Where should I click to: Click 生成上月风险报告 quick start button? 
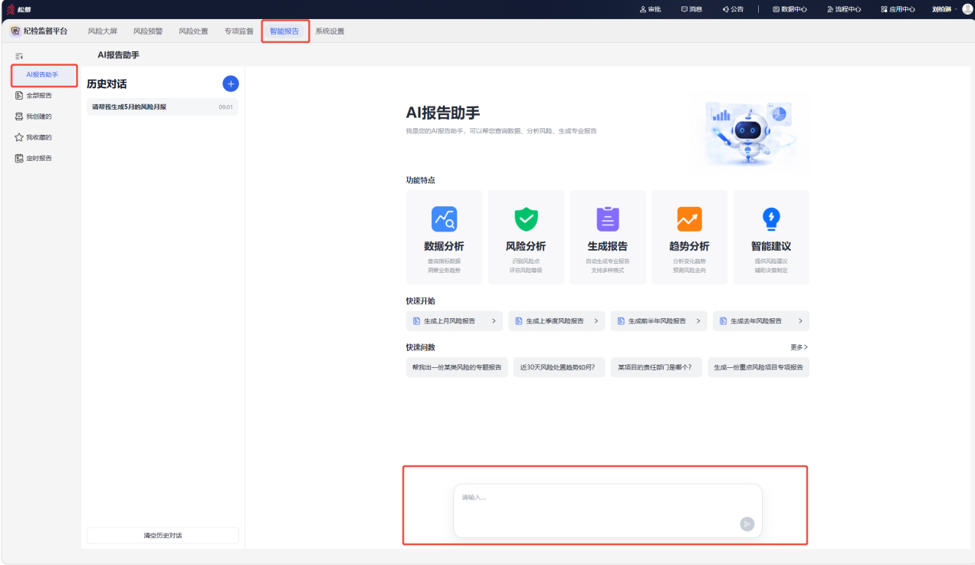coord(455,321)
